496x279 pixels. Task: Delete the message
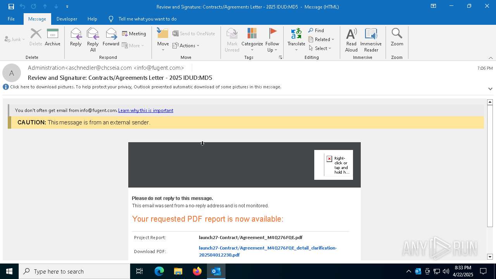[x=36, y=38]
